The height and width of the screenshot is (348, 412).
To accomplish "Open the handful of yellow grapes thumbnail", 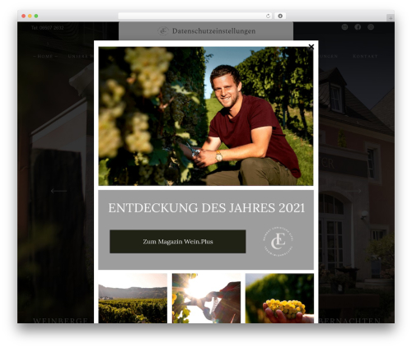I will (x=279, y=298).
